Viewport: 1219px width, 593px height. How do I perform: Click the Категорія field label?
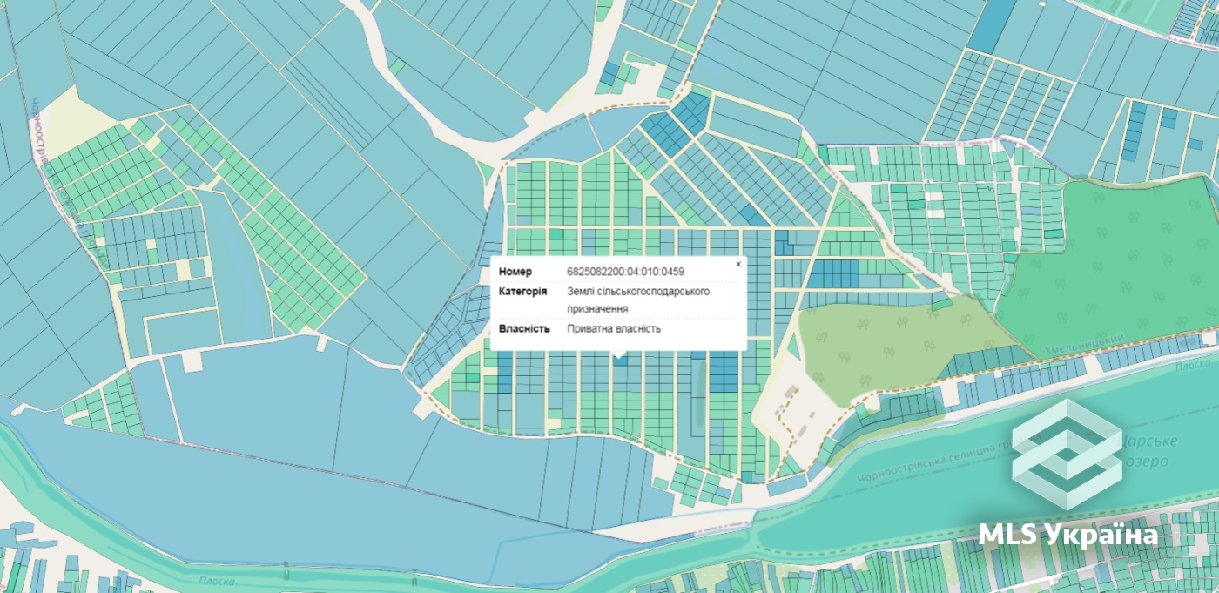coord(522,291)
